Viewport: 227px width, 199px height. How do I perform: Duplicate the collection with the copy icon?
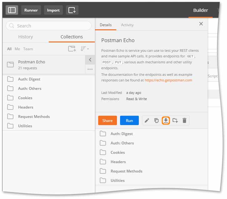(156, 120)
